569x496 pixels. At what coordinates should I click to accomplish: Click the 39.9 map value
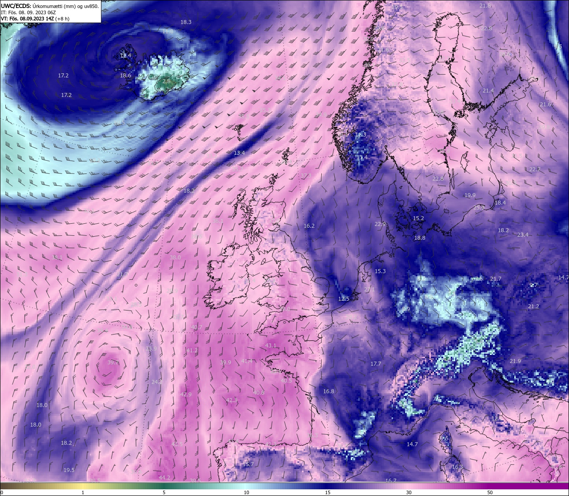225,362
